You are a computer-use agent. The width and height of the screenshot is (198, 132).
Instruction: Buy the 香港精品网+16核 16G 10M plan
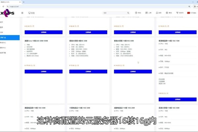click(178, 99)
